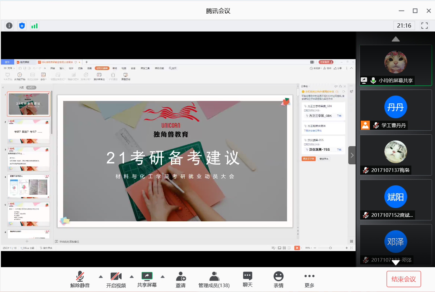Open the invite (邀请) option
The height and width of the screenshot is (292, 435).
tap(181, 279)
